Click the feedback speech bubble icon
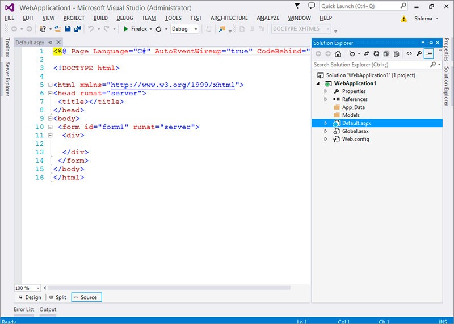 [312, 6]
